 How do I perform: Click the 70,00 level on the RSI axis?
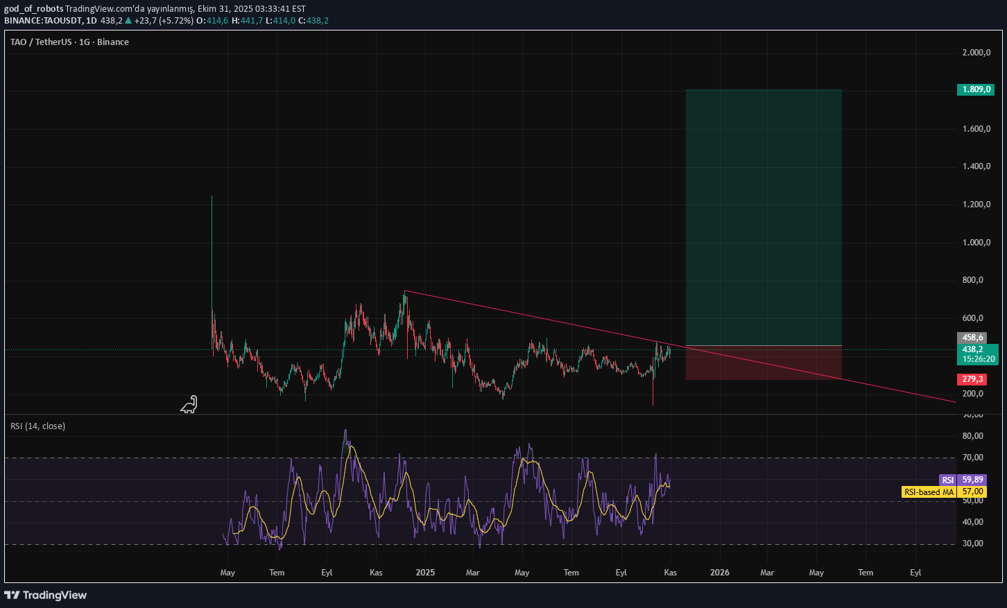(972, 458)
